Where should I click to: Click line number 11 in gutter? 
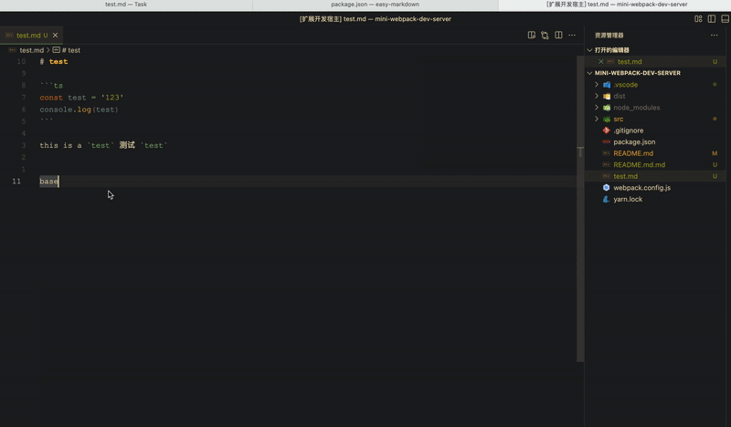[x=16, y=182]
